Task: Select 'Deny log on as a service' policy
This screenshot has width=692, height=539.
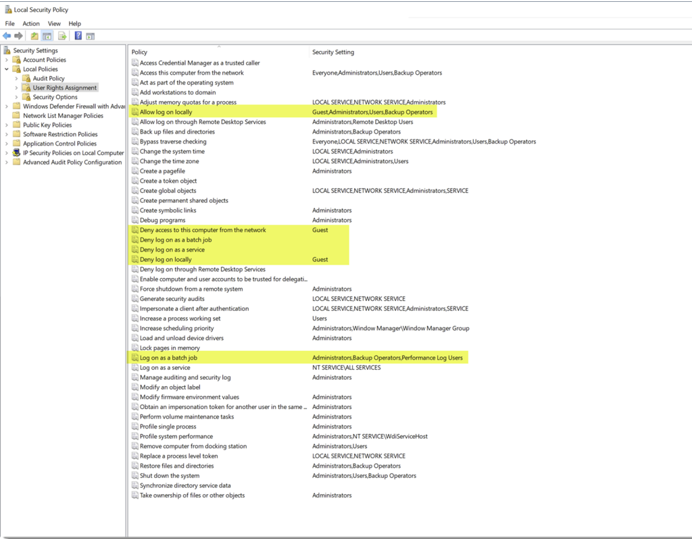Action: tap(172, 250)
